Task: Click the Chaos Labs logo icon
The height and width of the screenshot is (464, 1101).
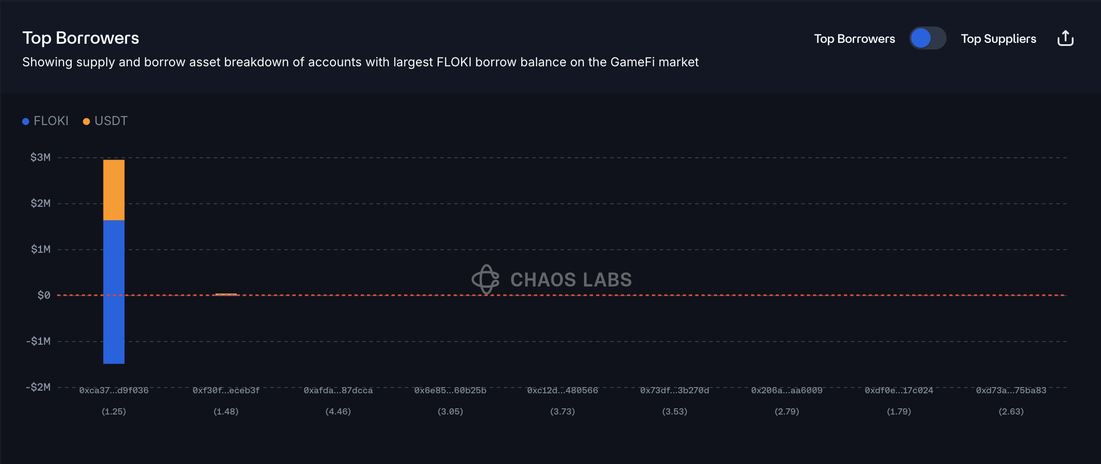Action: (x=485, y=279)
